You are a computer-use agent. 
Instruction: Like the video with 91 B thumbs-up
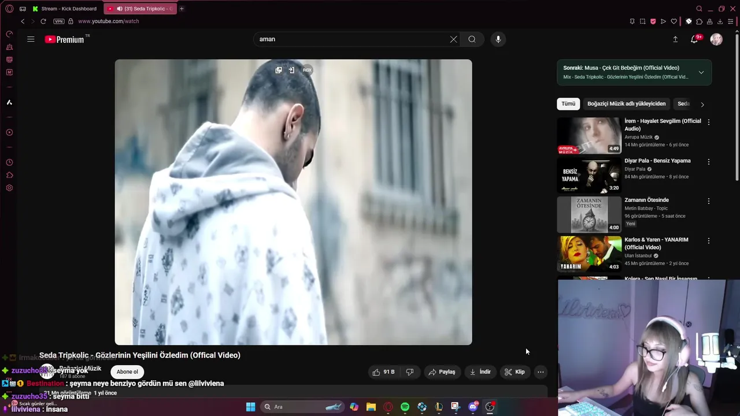click(383, 372)
